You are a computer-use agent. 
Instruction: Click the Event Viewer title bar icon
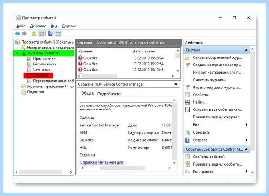point(18,18)
